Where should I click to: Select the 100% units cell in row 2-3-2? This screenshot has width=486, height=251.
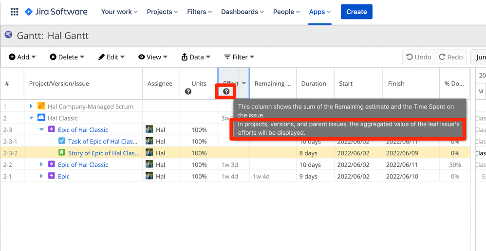[199, 153]
